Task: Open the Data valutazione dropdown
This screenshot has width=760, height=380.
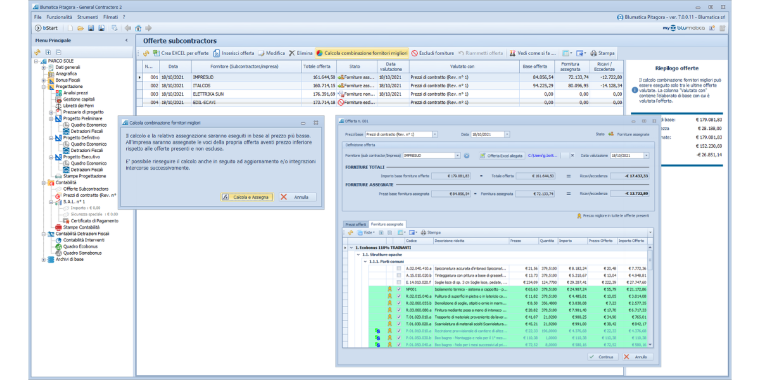Action: click(646, 155)
